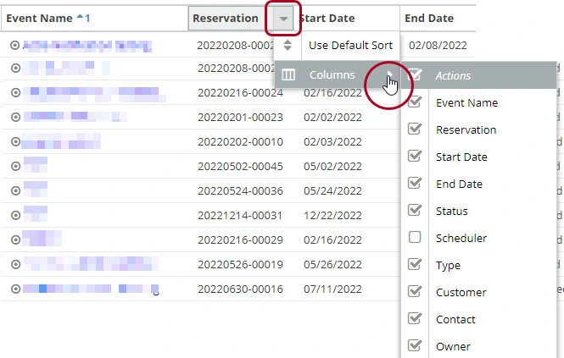Open the Columns submenu
Image resolution: width=564 pixels, height=358 pixels.
tap(337, 74)
